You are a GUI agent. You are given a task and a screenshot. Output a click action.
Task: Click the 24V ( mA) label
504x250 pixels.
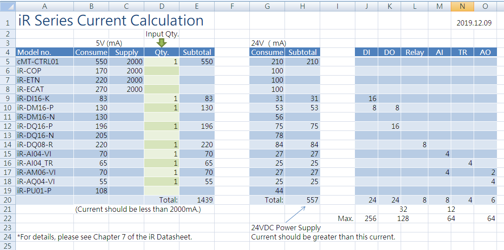pos(269,43)
